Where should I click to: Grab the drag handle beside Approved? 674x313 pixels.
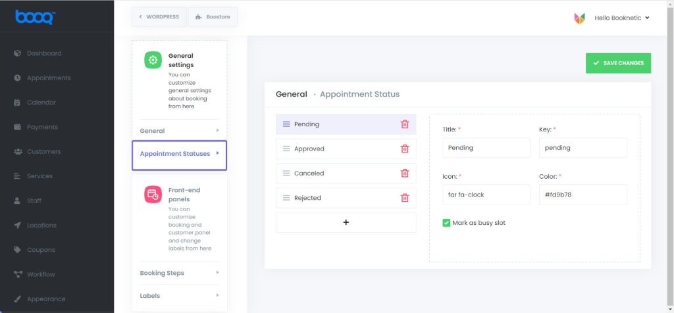(286, 149)
